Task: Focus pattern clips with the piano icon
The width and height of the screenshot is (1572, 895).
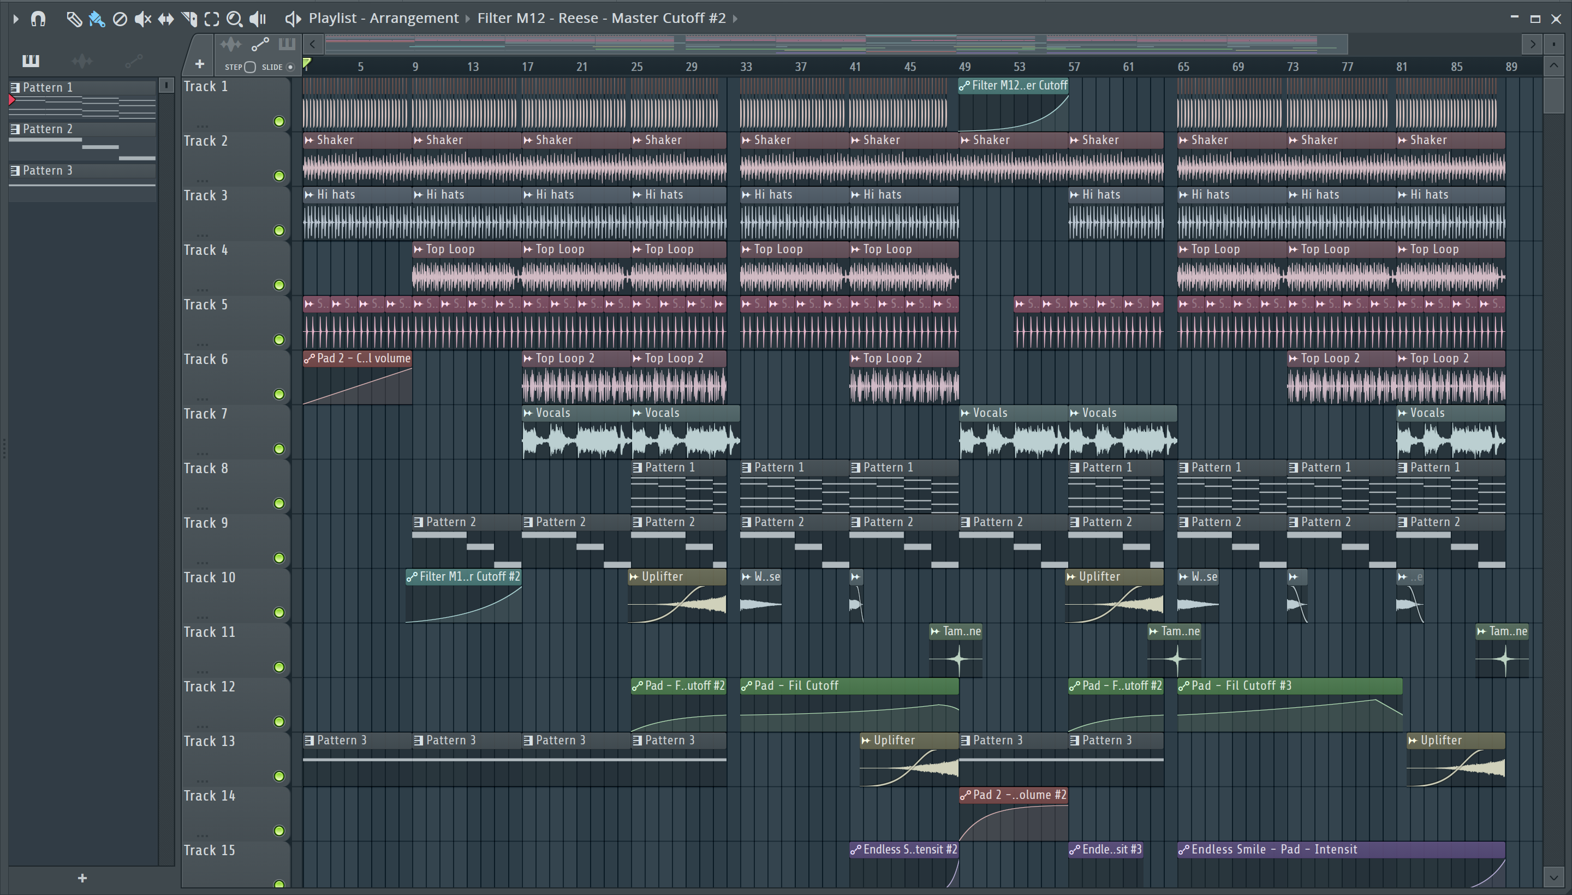Action: click(x=287, y=44)
